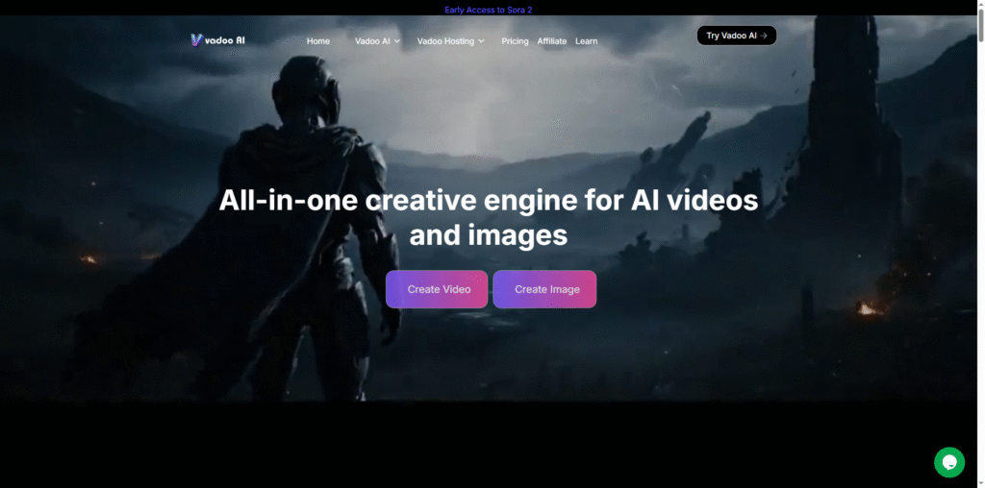Open the Vadoo AI navigation menu label
985x488 pixels.
coord(372,41)
